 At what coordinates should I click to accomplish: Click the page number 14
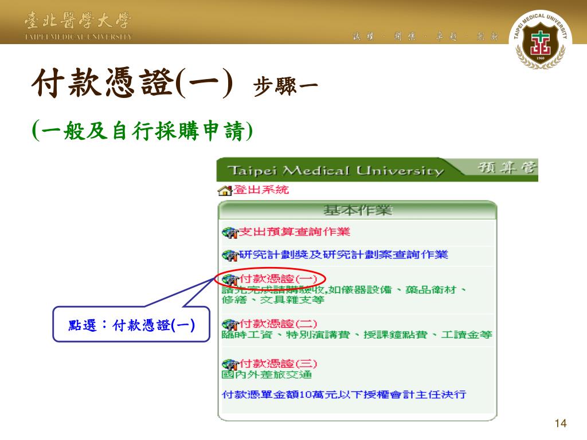pyautogui.click(x=561, y=423)
